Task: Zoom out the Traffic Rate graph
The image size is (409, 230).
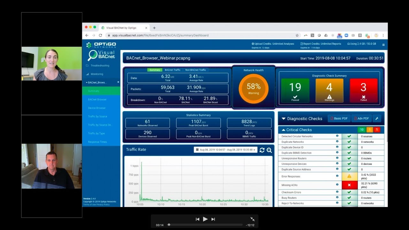Action: (x=269, y=150)
